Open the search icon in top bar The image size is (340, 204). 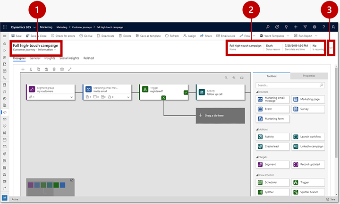point(268,27)
